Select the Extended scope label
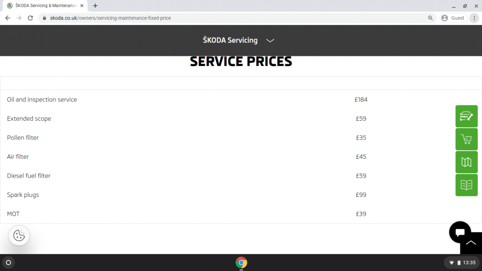Image resolution: width=482 pixels, height=271 pixels. pyautogui.click(x=29, y=118)
